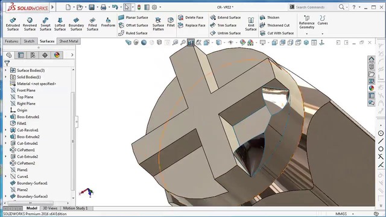
Task: Select the Filled Surface tool
Action: (92, 24)
